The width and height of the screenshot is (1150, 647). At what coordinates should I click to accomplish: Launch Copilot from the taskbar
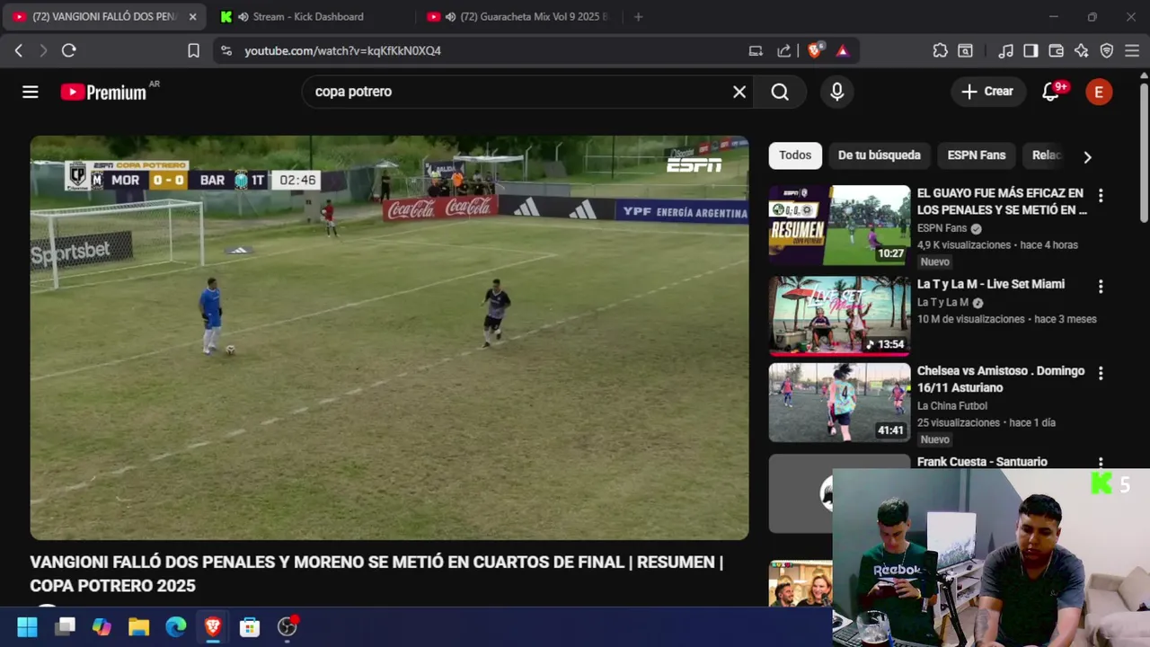pos(102,626)
